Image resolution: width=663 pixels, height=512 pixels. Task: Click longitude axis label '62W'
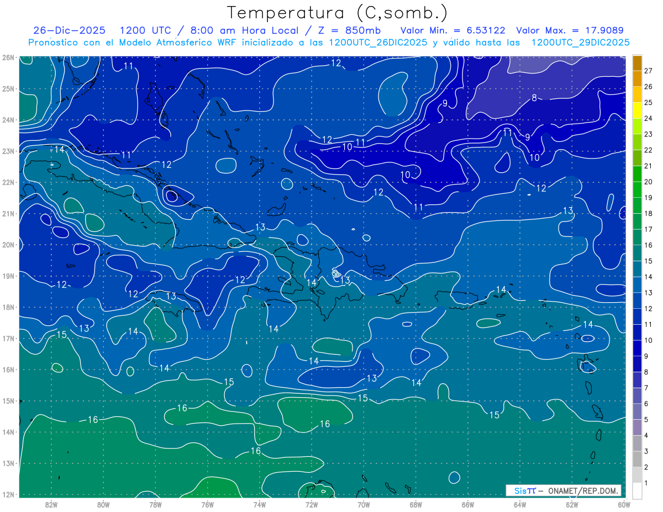pos(572,504)
